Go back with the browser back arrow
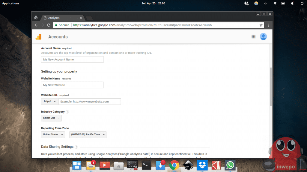This screenshot has width=307, height=172. pos(36,25)
